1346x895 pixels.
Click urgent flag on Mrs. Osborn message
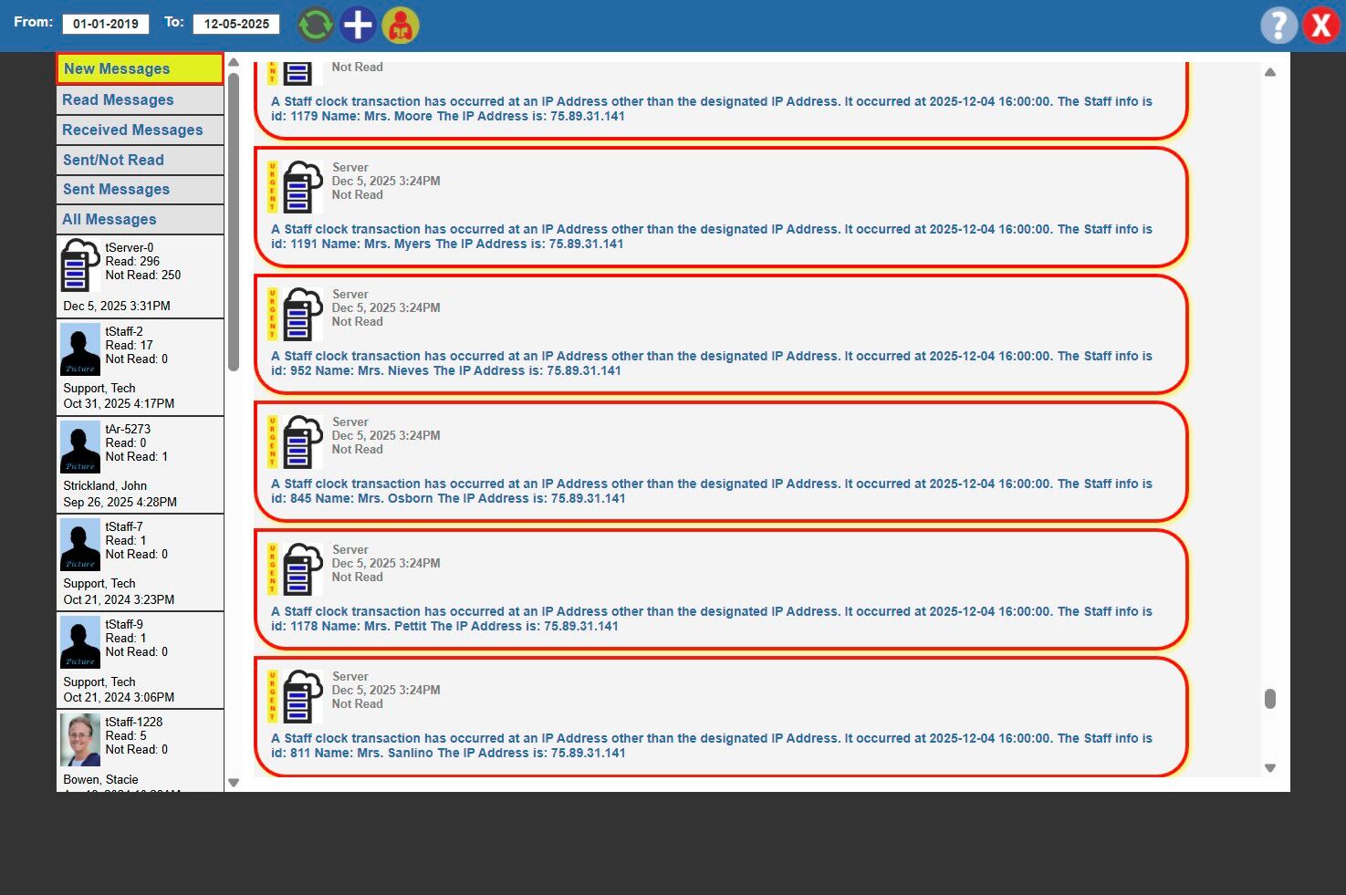[272, 442]
